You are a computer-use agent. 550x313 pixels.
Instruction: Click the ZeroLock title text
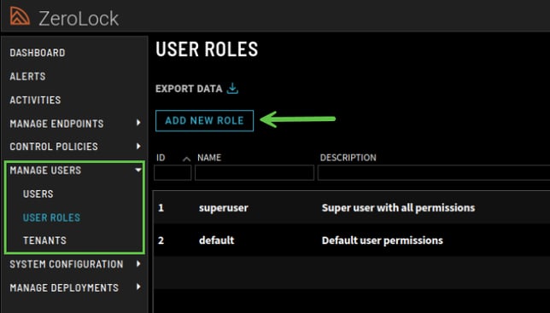tap(79, 19)
